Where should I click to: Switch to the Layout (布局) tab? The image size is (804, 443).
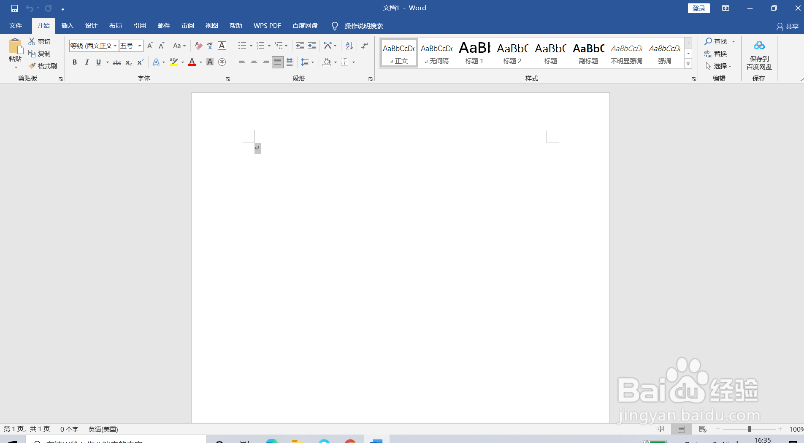tap(116, 26)
